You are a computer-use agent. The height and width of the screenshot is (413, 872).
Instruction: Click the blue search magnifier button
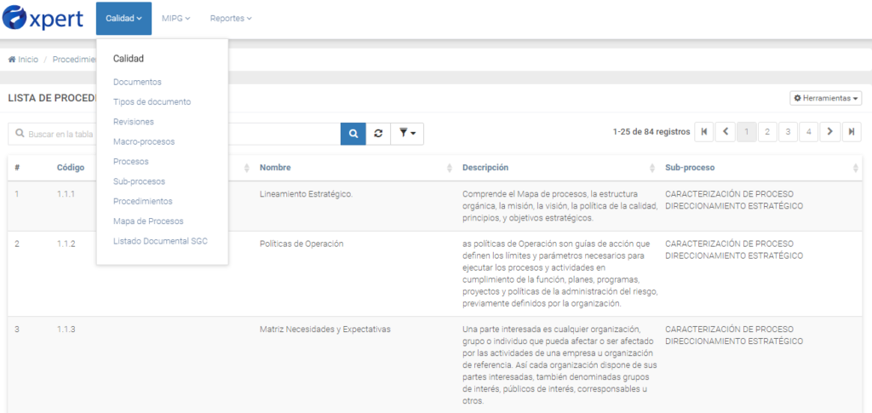click(x=353, y=134)
